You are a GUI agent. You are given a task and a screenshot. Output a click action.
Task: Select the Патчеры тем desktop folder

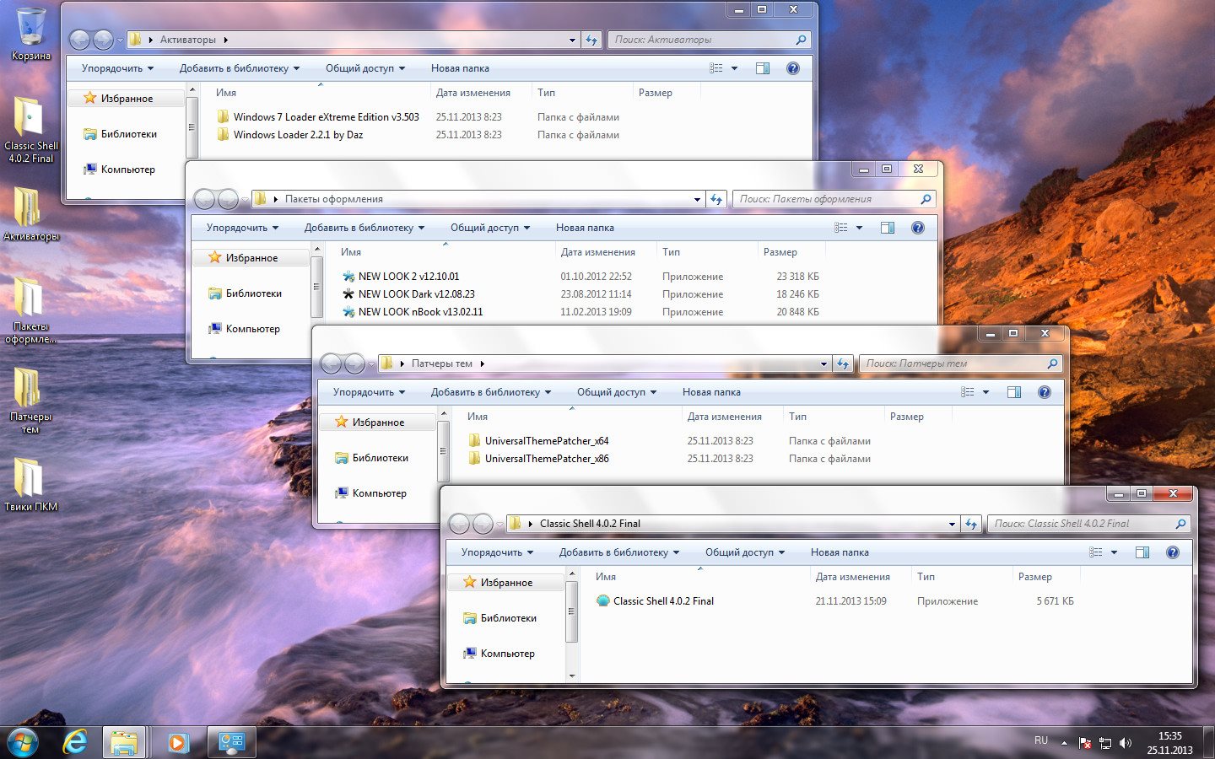pos(30,401)
